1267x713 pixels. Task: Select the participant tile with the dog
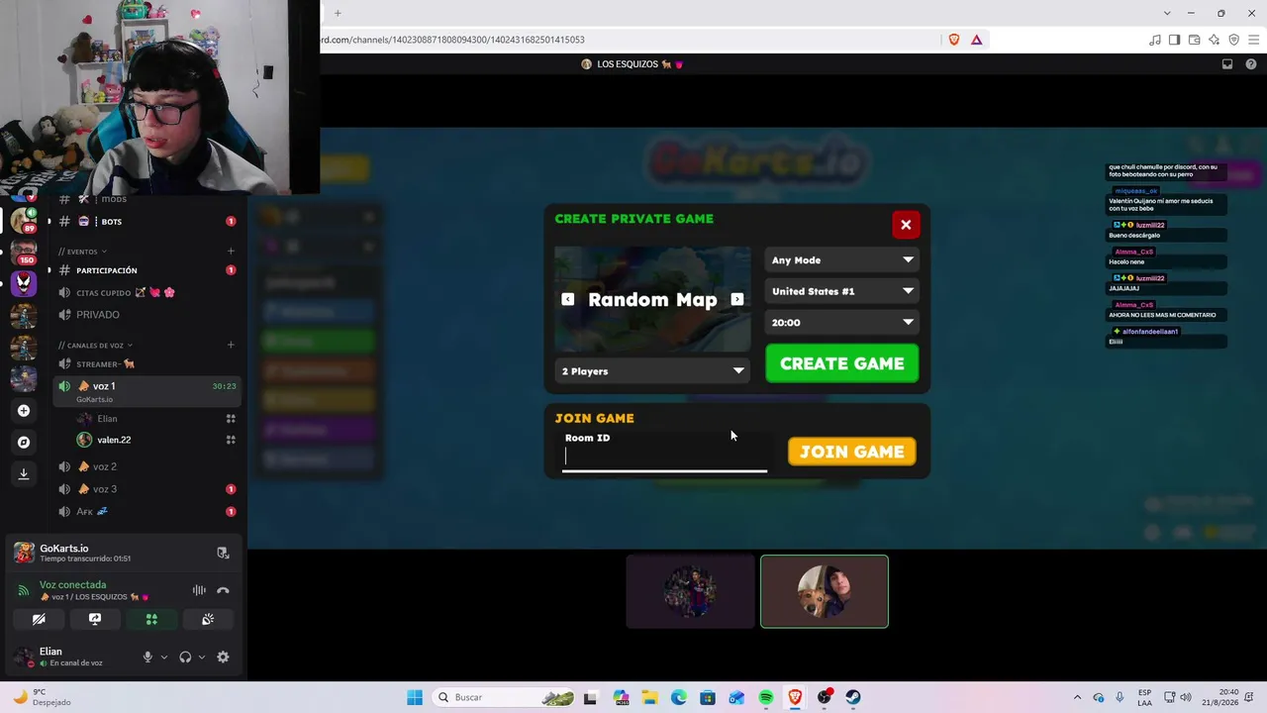pos(825,591)
